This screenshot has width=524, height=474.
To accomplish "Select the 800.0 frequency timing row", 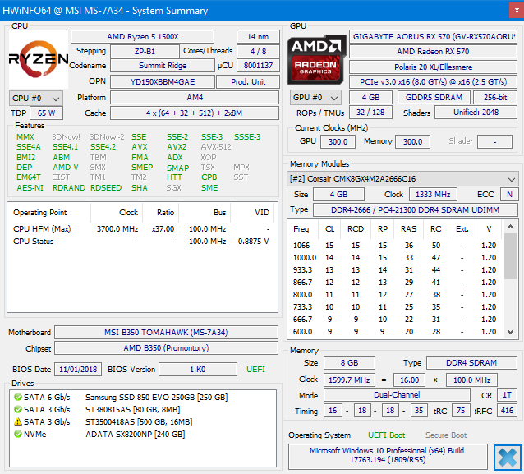I will pyautogui.click(x=396, y=294).
